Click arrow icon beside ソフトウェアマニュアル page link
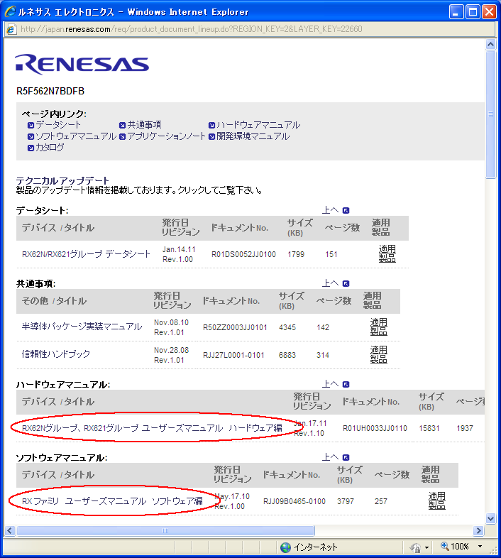 click(x=31, y=136)
